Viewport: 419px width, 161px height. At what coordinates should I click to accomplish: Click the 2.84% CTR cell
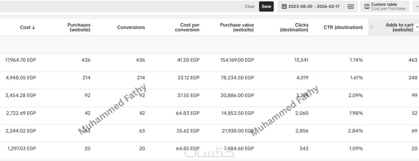click(x=356, y=131)
